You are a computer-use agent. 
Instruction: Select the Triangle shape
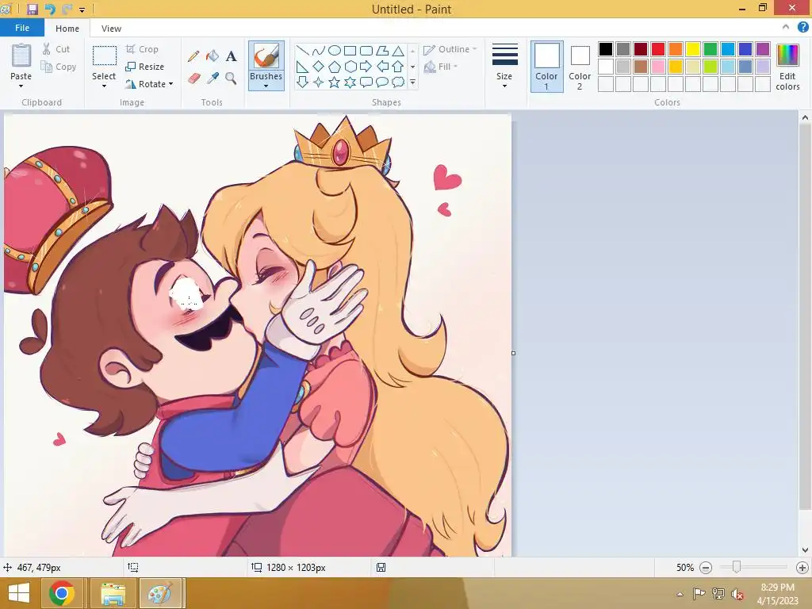(x=398, y=51)
